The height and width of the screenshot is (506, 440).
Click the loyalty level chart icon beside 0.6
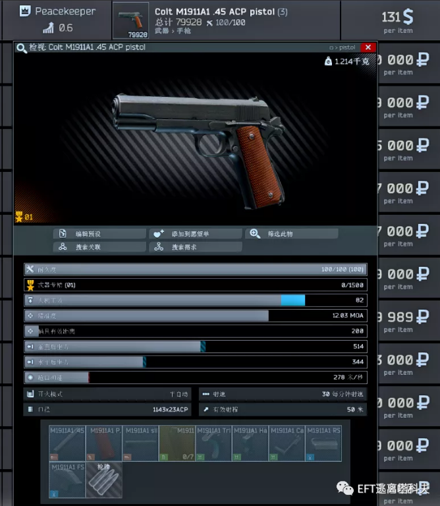click(x=48, y=28)
